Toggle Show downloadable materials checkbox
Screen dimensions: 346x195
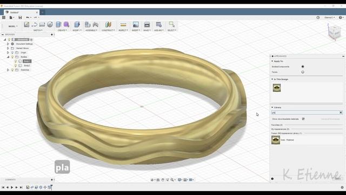303,119
